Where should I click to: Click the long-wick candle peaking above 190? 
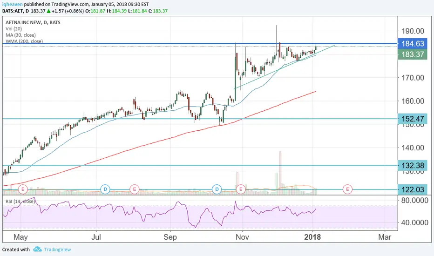coord(276,41)
